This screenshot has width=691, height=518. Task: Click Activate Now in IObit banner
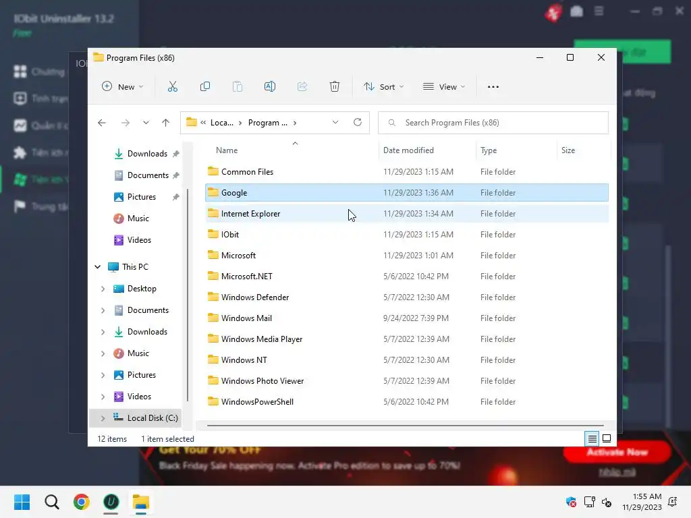click(x=617, y=453)
